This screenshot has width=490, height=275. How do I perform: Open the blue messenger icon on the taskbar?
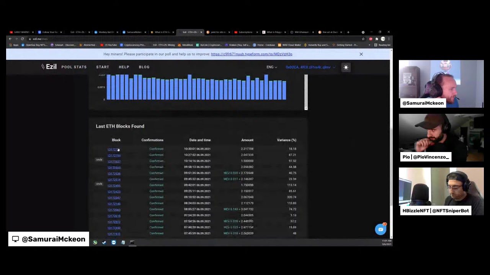113,242
